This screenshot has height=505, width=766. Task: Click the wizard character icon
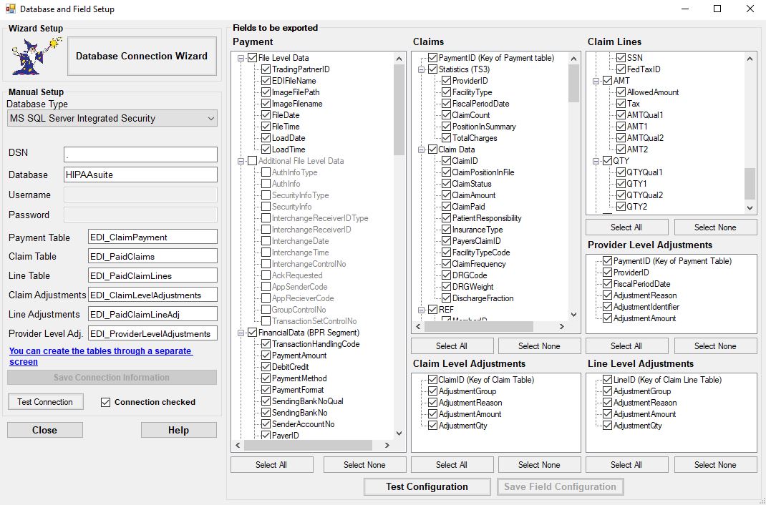click(x=37, y=56)
